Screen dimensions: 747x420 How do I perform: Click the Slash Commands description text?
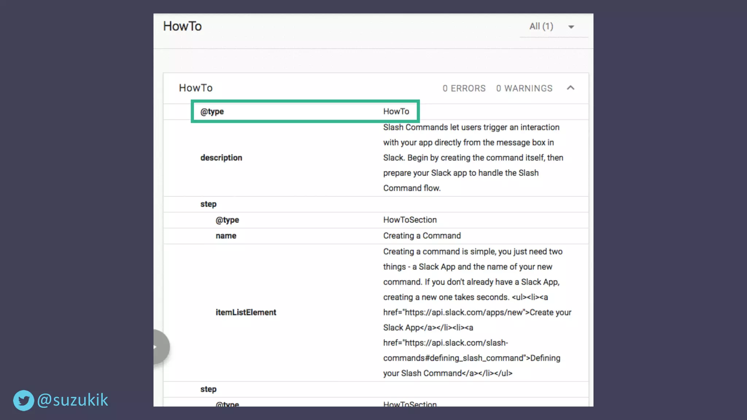click(x=473, y=157)
